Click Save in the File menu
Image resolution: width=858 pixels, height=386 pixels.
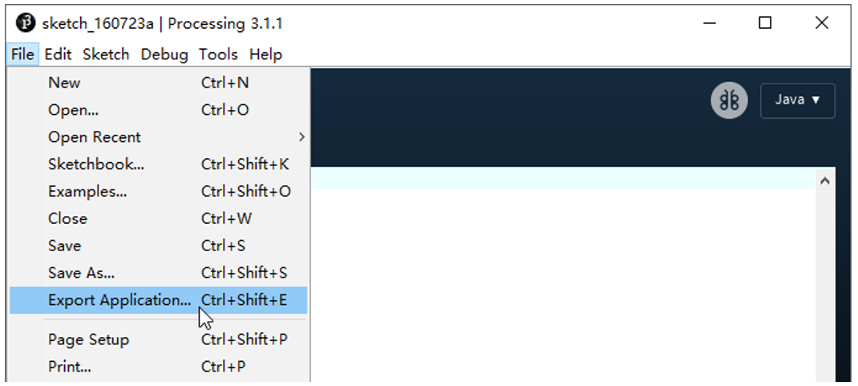[158, 246]
